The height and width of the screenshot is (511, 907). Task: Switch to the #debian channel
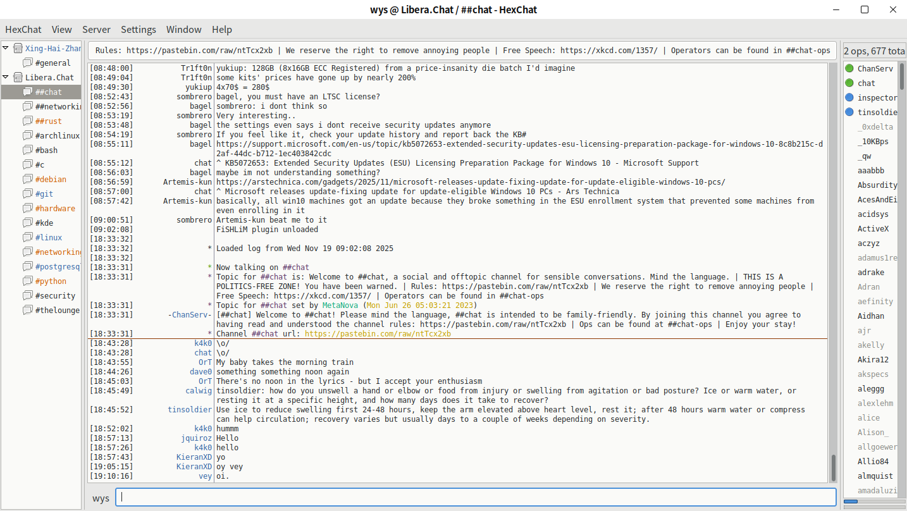point(51,179)
